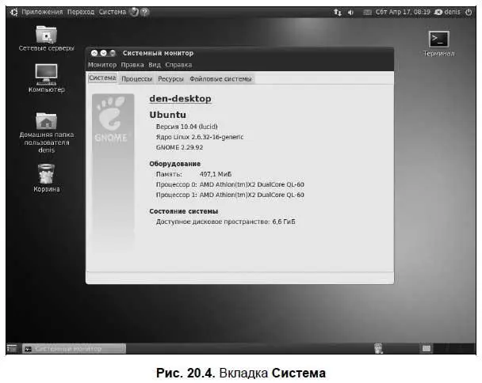Click the help question mark panel icon
This screenshot has width=482, height=383.
click(x=144, y=12)
